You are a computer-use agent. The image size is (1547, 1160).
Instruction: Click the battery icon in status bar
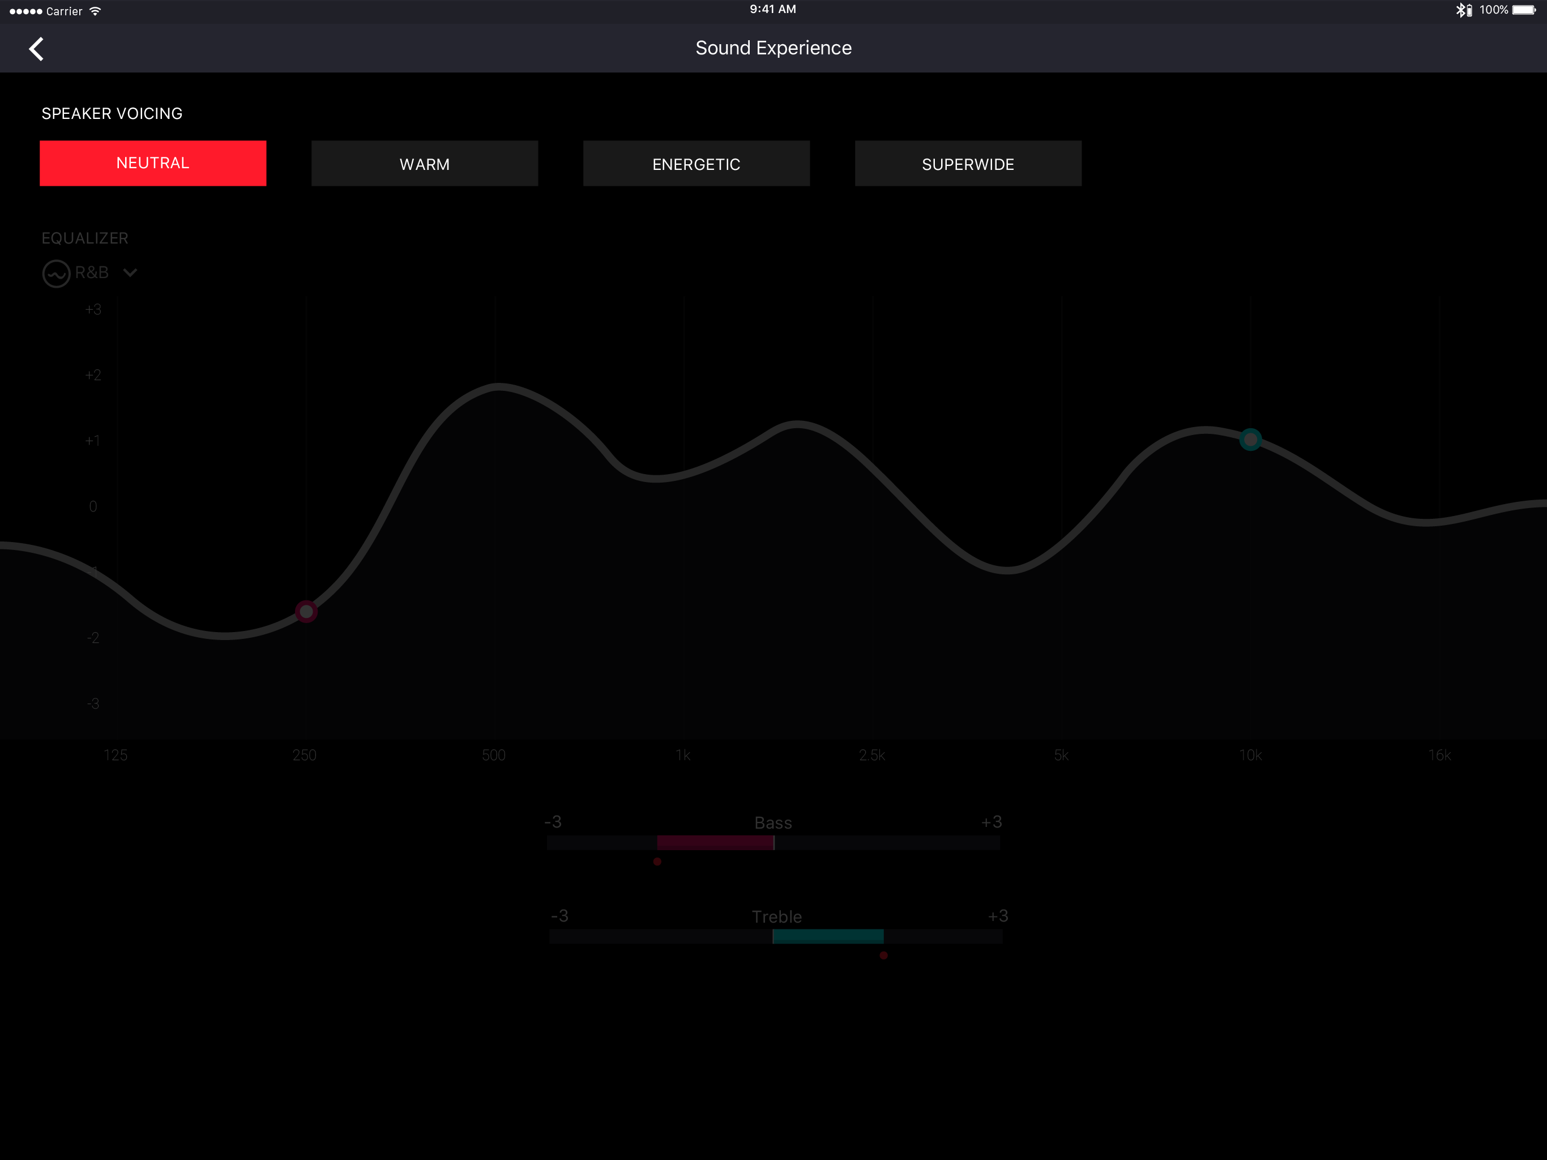(1523, 11)
